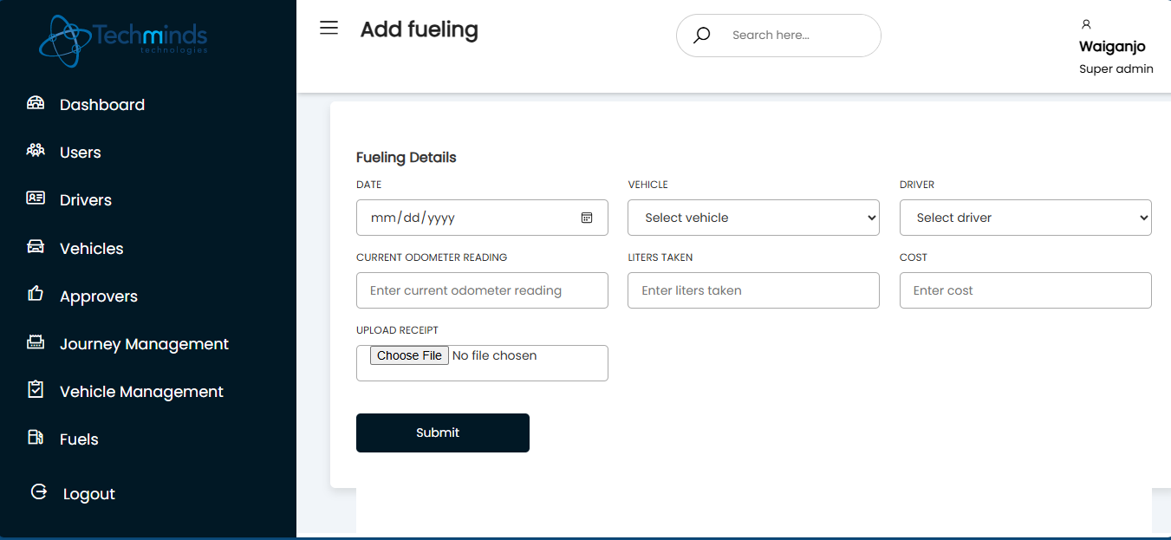Click the Submit button
The width and height of the screenshot is (1171, 540).
coord(443,433)
